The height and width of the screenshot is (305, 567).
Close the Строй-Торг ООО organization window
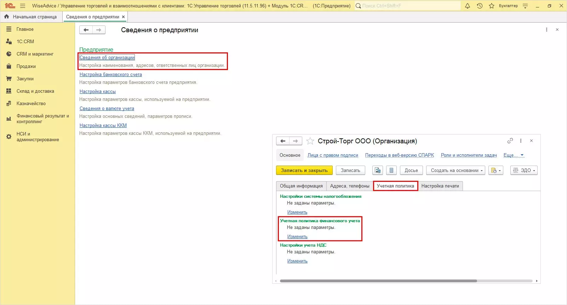(x=531, y=140)
